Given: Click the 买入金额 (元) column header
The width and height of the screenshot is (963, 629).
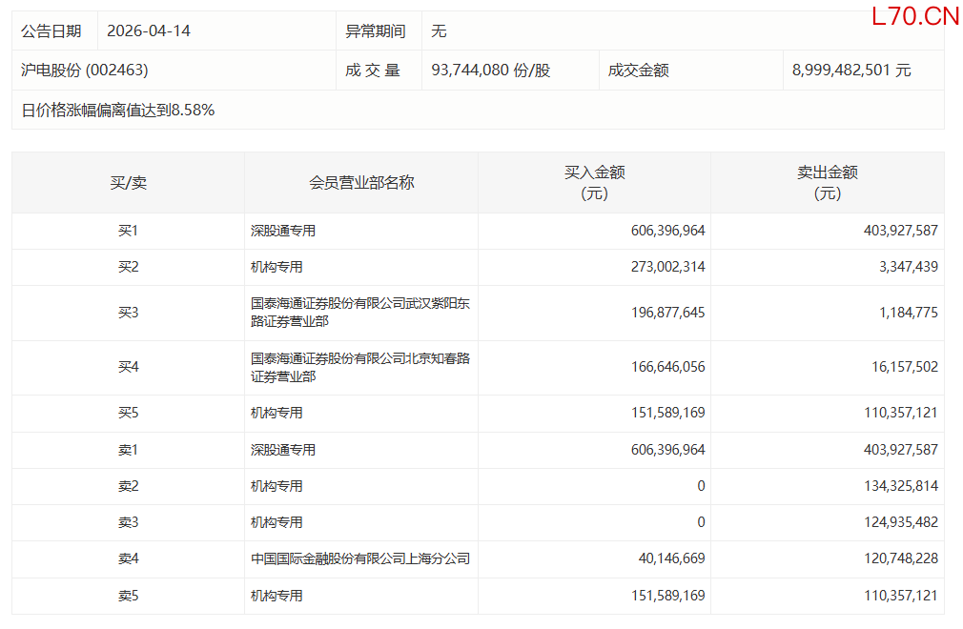Looking at the screenshot, I should tap(594, 183).
